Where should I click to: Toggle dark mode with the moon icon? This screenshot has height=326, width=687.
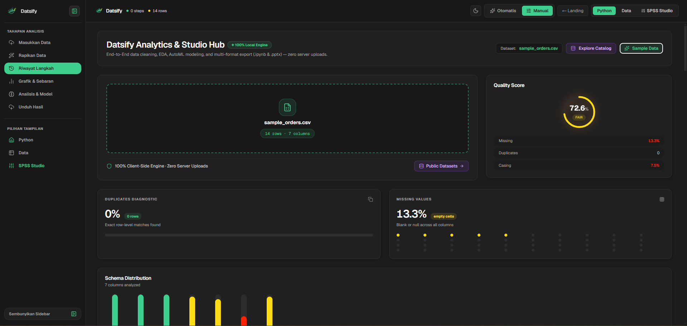pos(476,11)
